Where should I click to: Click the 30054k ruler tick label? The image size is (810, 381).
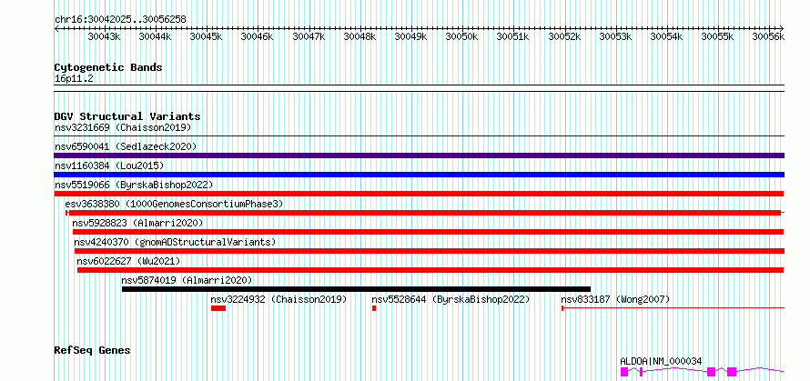pyautogui.click(x=667, y=36)
